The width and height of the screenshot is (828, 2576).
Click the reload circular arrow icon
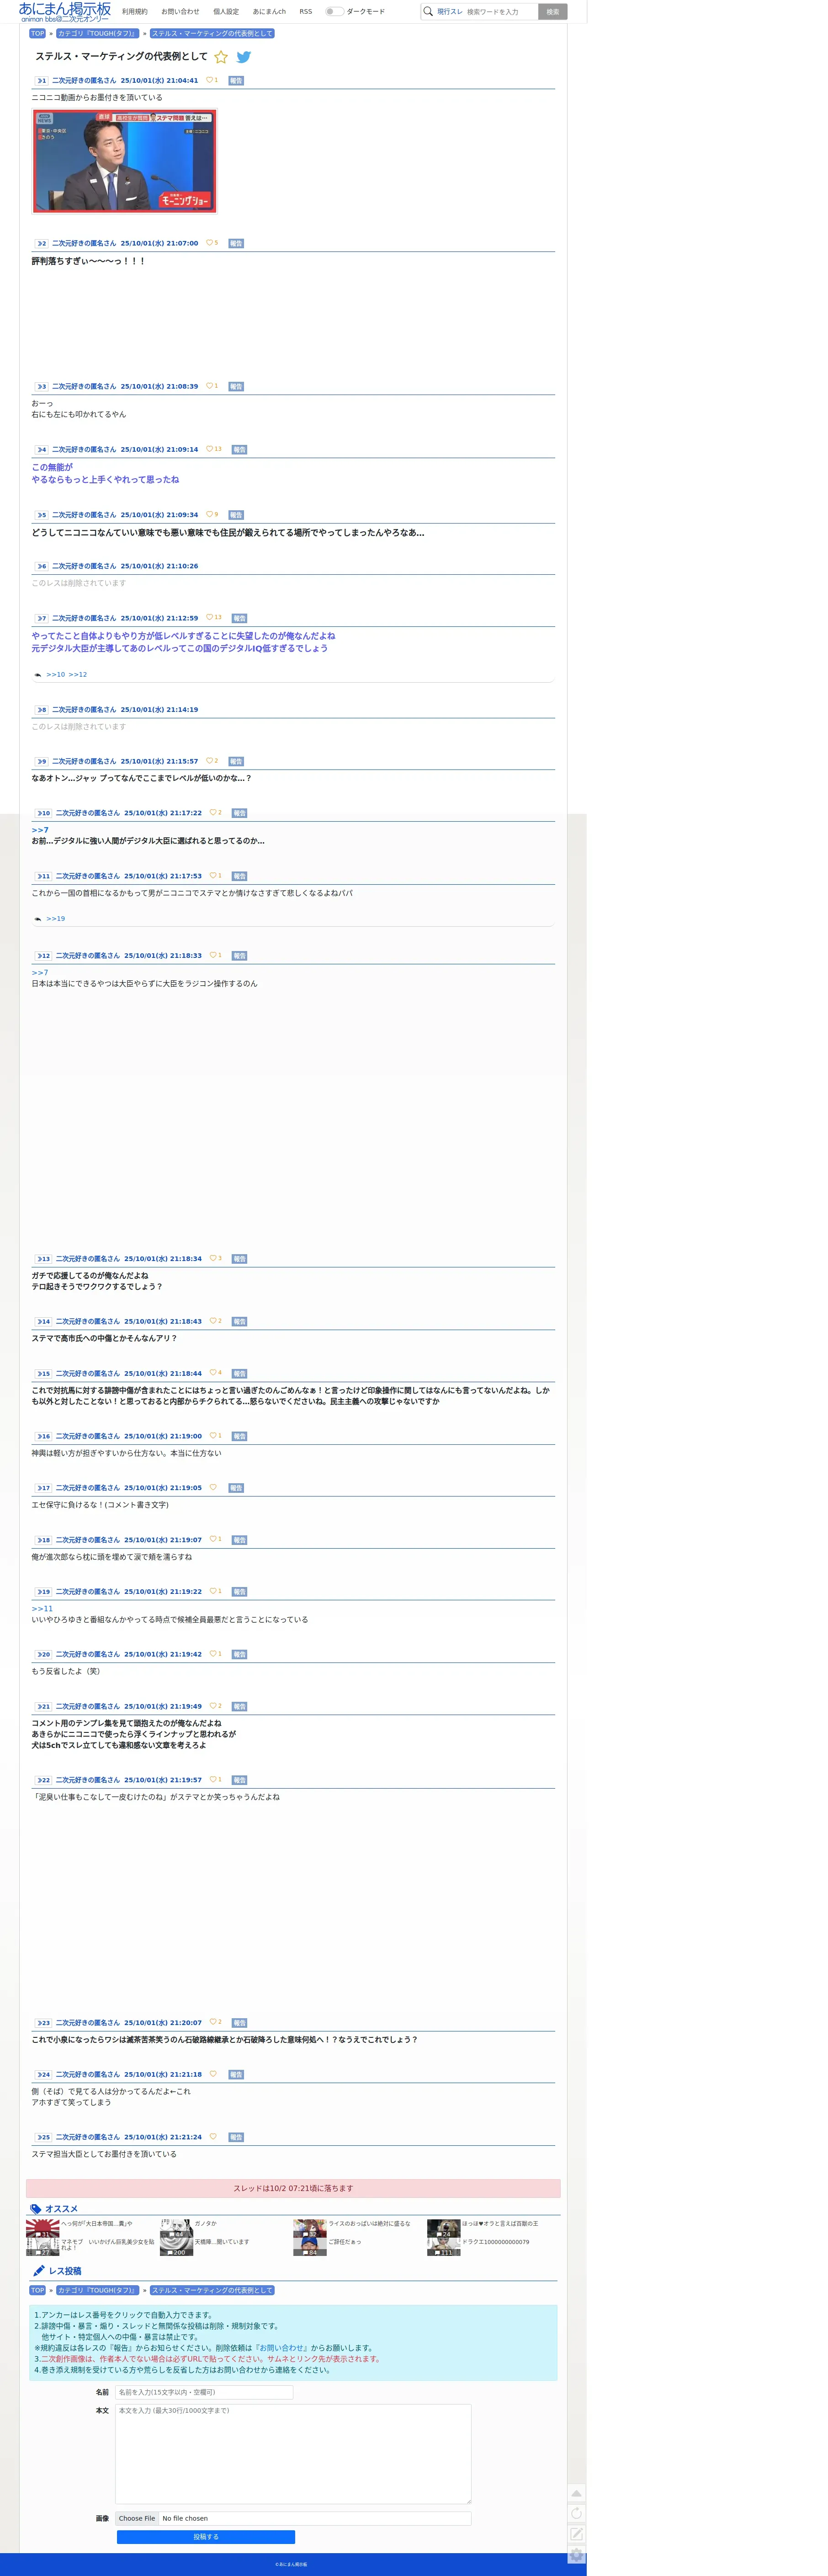(576, 2513)
